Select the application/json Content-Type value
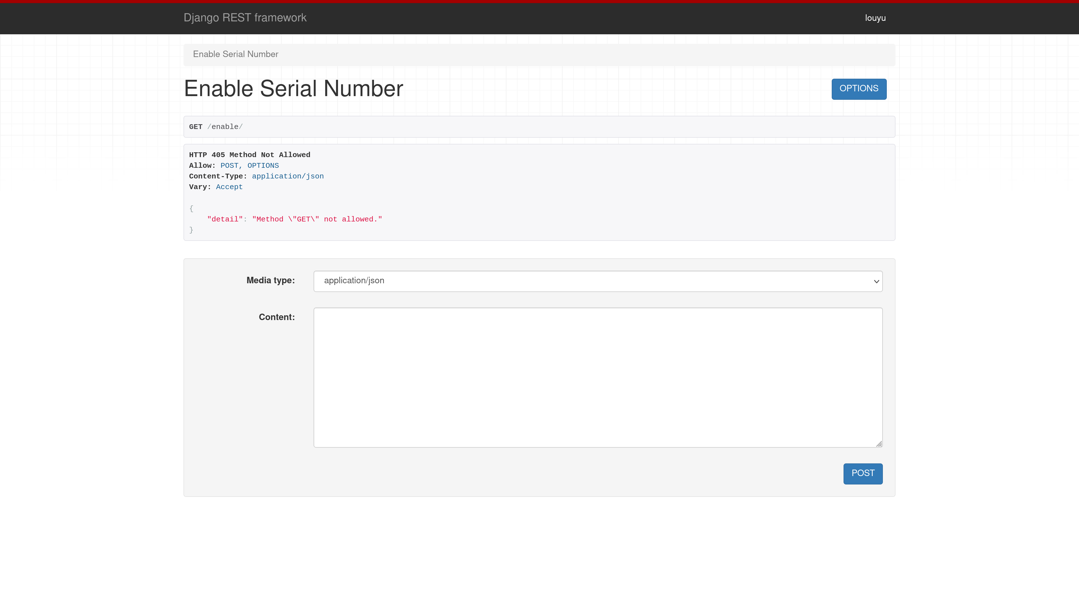The image size is (1079, 607). point(288,176)
